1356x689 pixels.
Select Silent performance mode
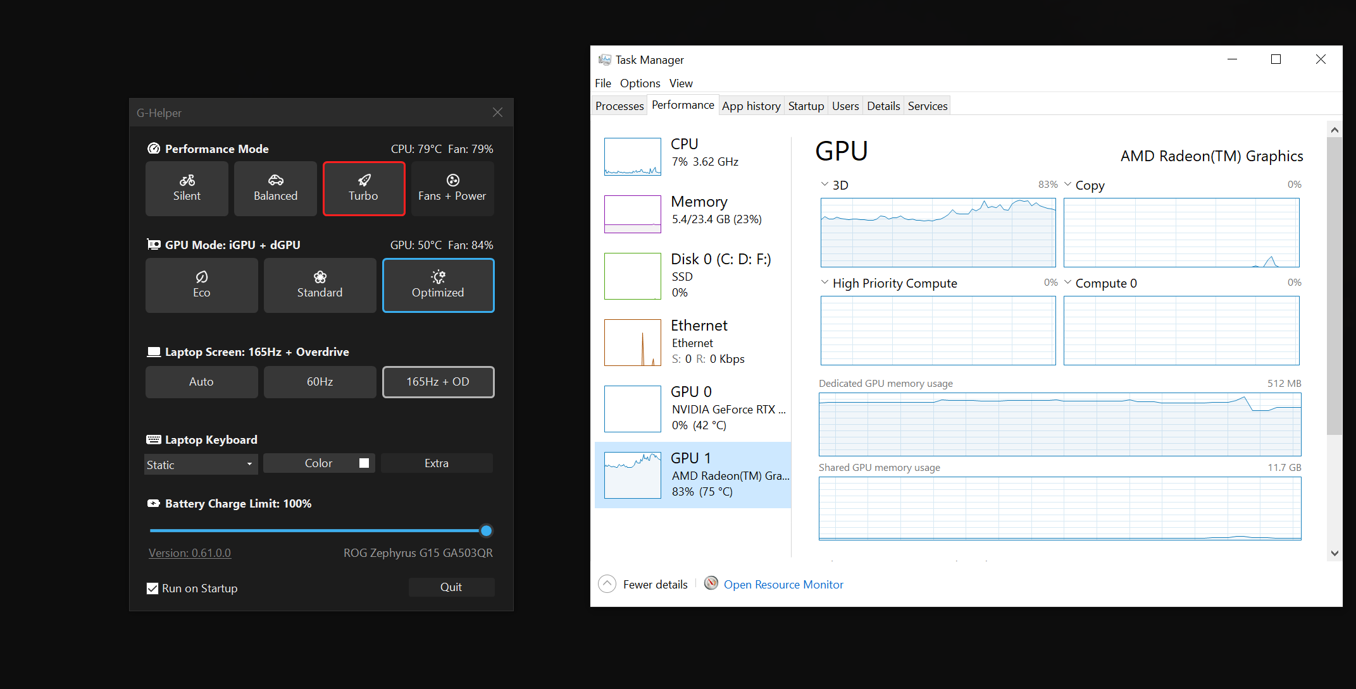[187, 188]
